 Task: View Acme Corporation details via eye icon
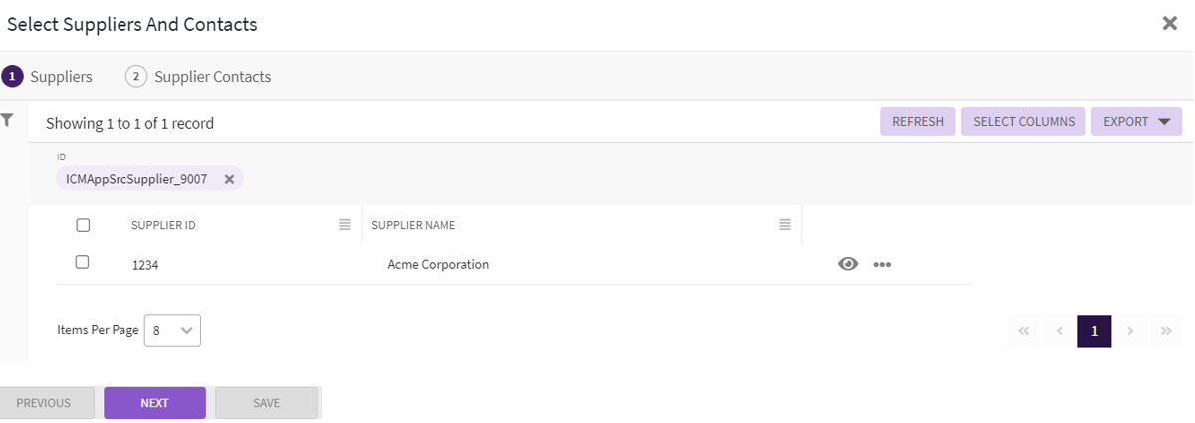848,264
